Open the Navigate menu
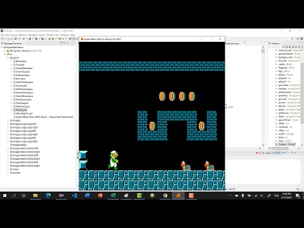Image resolution: width=304 pixels, height=228 pixels. coord(33,35)
